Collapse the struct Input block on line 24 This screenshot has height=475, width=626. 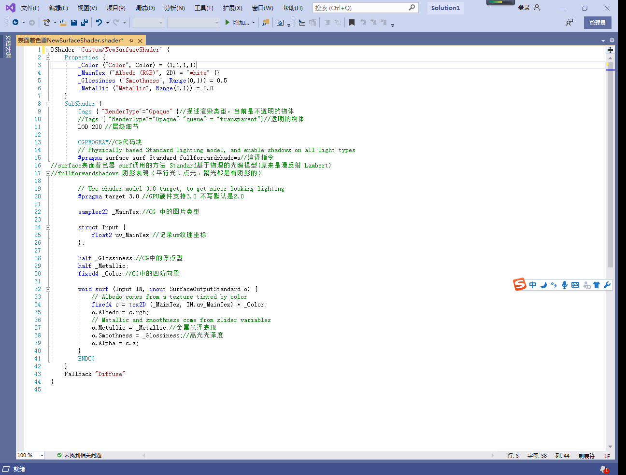tap(48, 227)
